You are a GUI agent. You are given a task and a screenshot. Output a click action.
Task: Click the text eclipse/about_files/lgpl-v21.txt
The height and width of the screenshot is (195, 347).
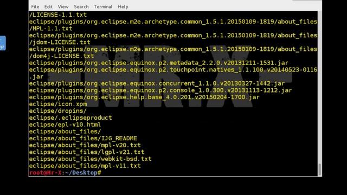[87, 152]
